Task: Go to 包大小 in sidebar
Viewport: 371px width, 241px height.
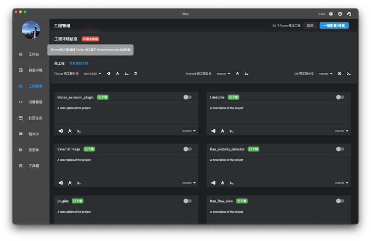Action: [31, 134]
